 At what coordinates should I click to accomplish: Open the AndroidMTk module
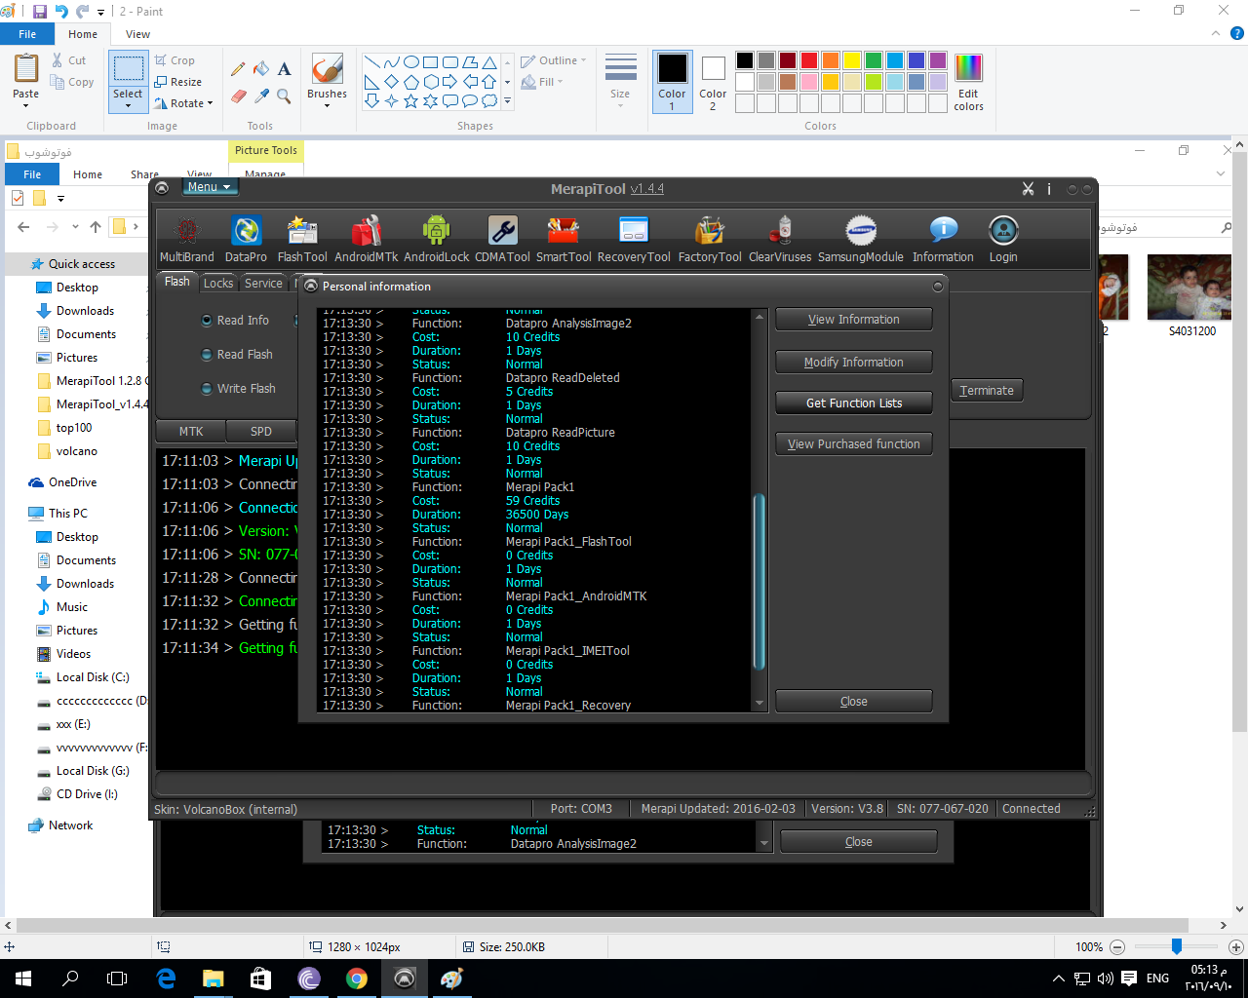coord(367,240)
